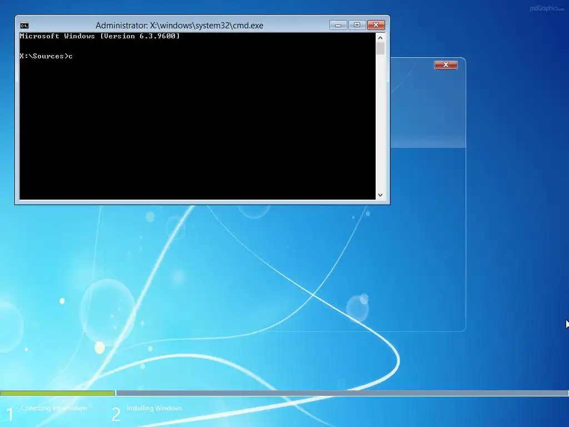Click the cmd scrollbar down arrow
569x427 pixels.
click(x=380, y=195)
